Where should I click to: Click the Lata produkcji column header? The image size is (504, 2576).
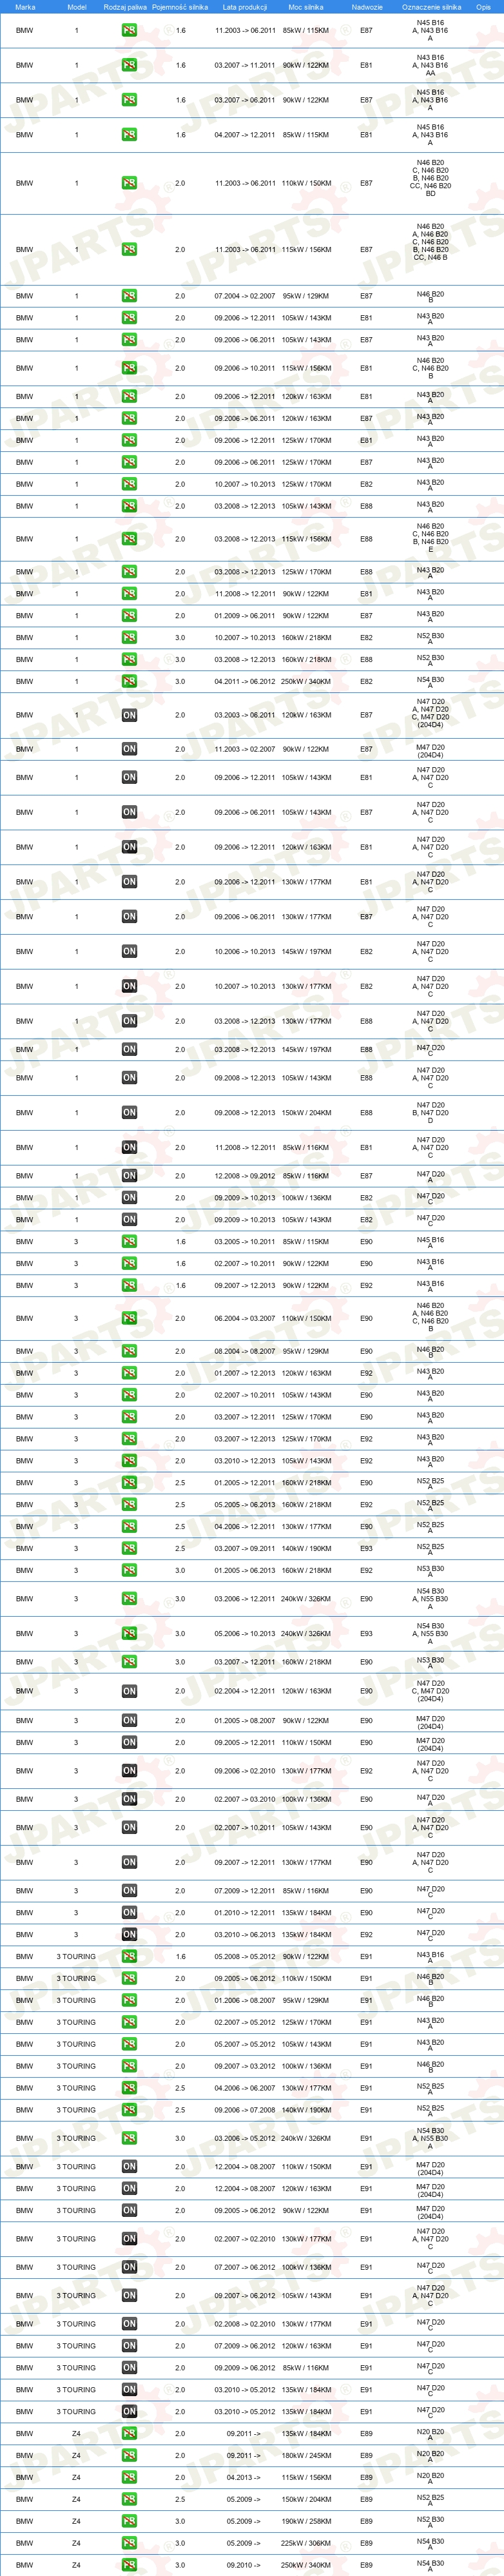pyautogui.click(x=245, y=7)
